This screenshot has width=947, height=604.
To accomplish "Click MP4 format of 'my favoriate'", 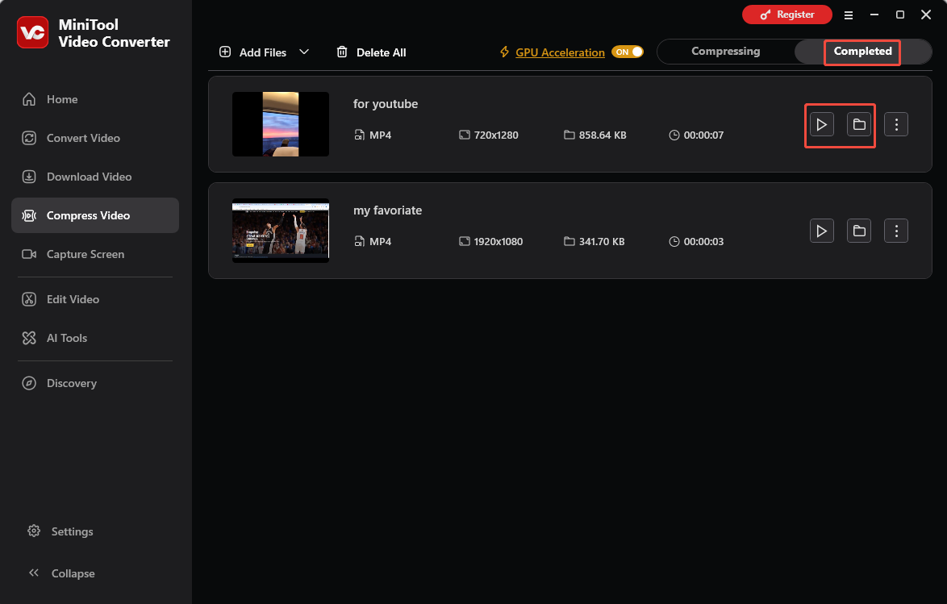I will pyautogui.click(x=381, y=242).
